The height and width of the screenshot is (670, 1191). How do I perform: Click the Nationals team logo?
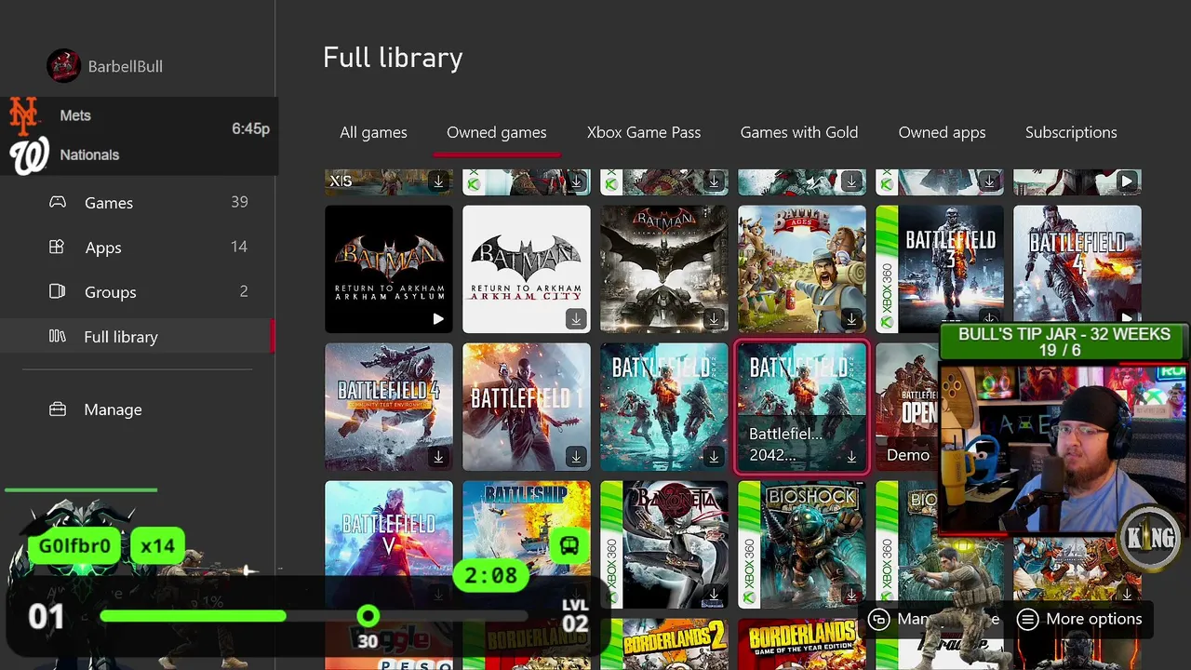29,155
